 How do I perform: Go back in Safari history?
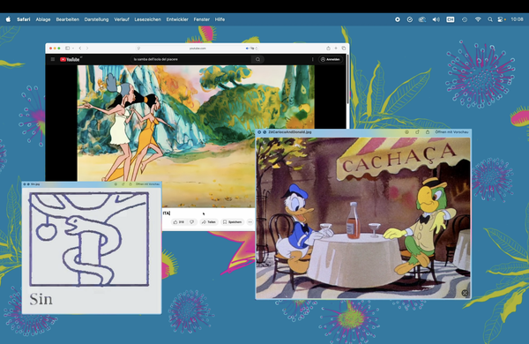coord(80,49)
